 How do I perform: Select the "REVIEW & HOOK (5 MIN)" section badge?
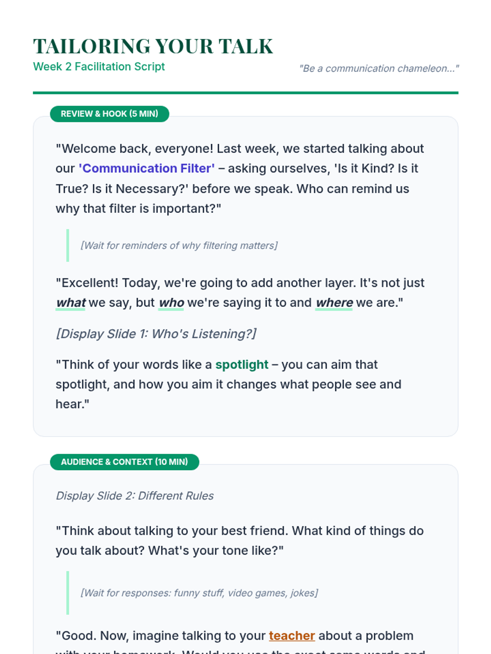pyautogui.click(x=109, y=114)
